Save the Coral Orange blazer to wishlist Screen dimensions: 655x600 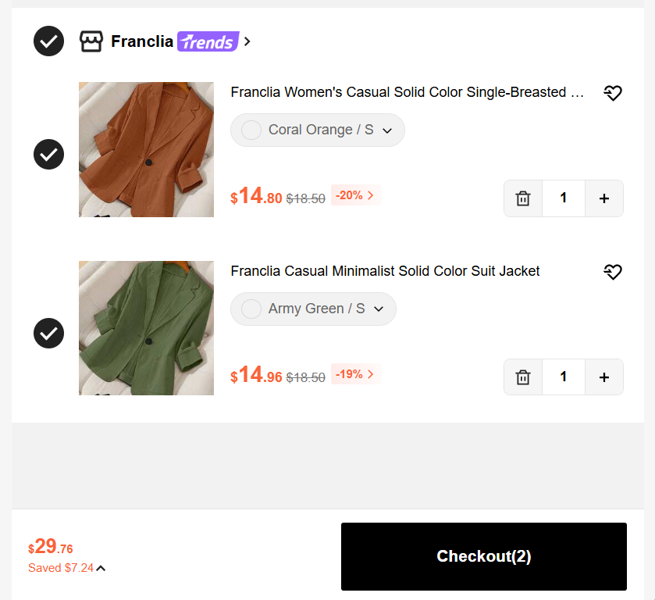pyautogui.click(x=612, y=92)
